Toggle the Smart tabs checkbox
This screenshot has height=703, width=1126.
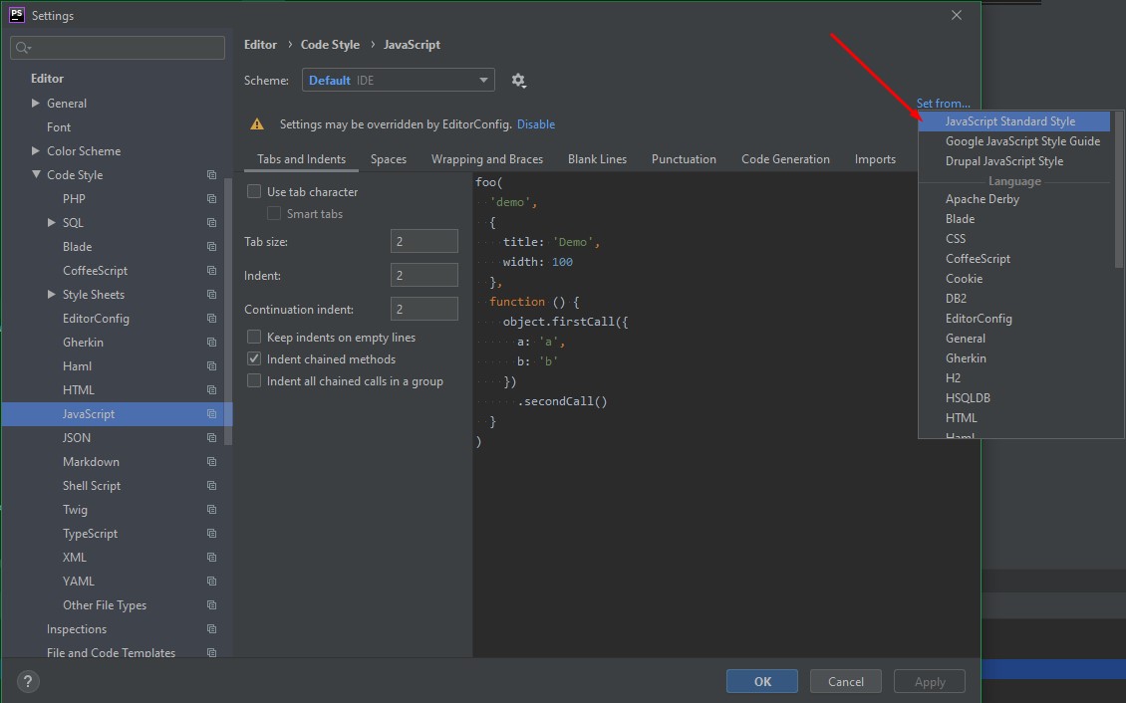(274, 214)
